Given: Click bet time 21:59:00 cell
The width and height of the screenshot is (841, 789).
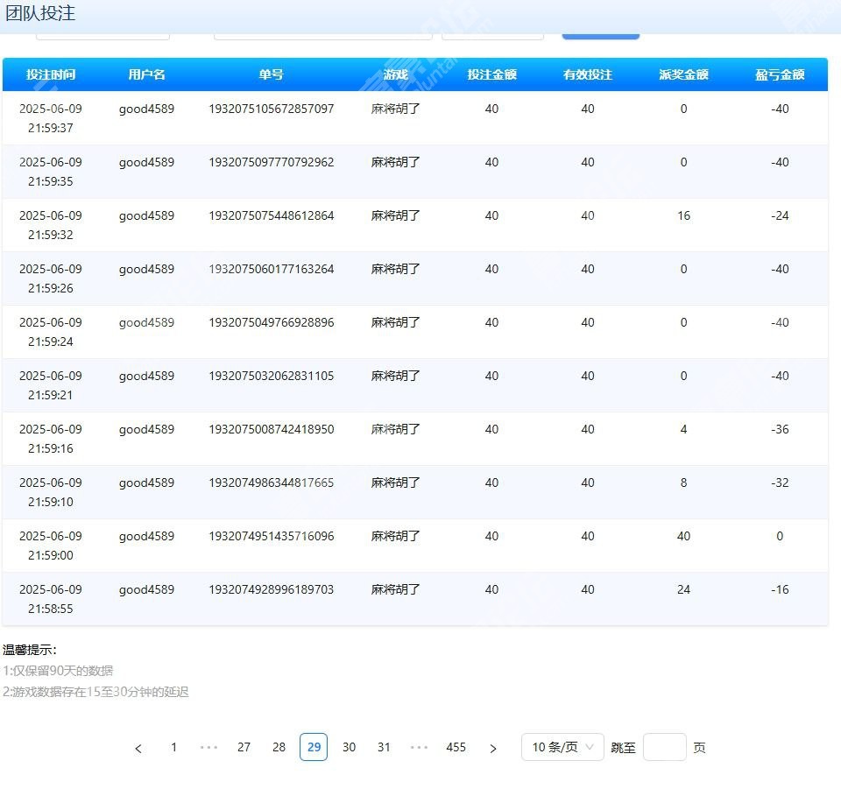Looking at the screenshot, I should pyautogui.click(x=51, y=546).
